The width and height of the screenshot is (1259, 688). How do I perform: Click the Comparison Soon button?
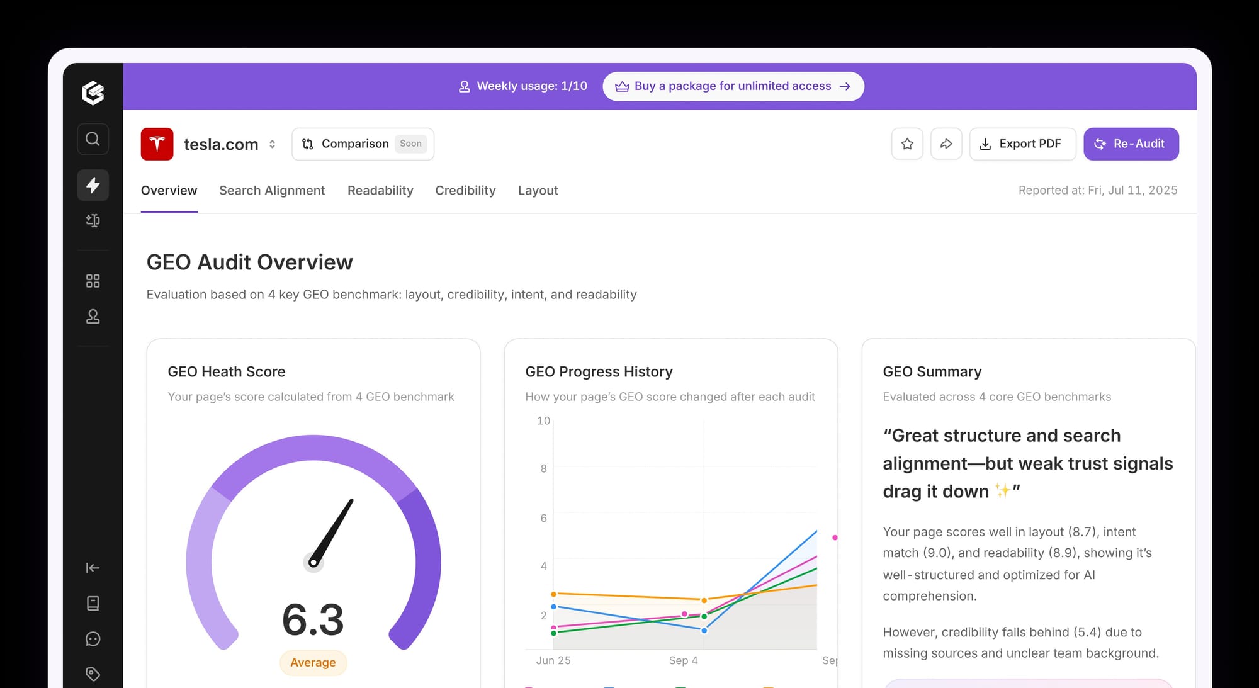click(363, 144)
